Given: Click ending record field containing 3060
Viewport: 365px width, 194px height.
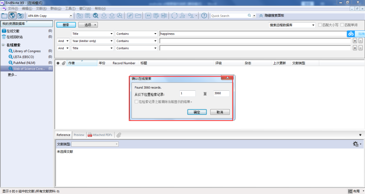Looking at the screenshot, I should (221, 93).
